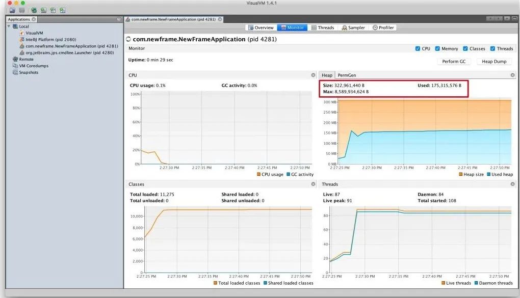This screenshot has height=298, width=520.
Task: Switch to the Overview tab
Action: (x=261, y=28)
